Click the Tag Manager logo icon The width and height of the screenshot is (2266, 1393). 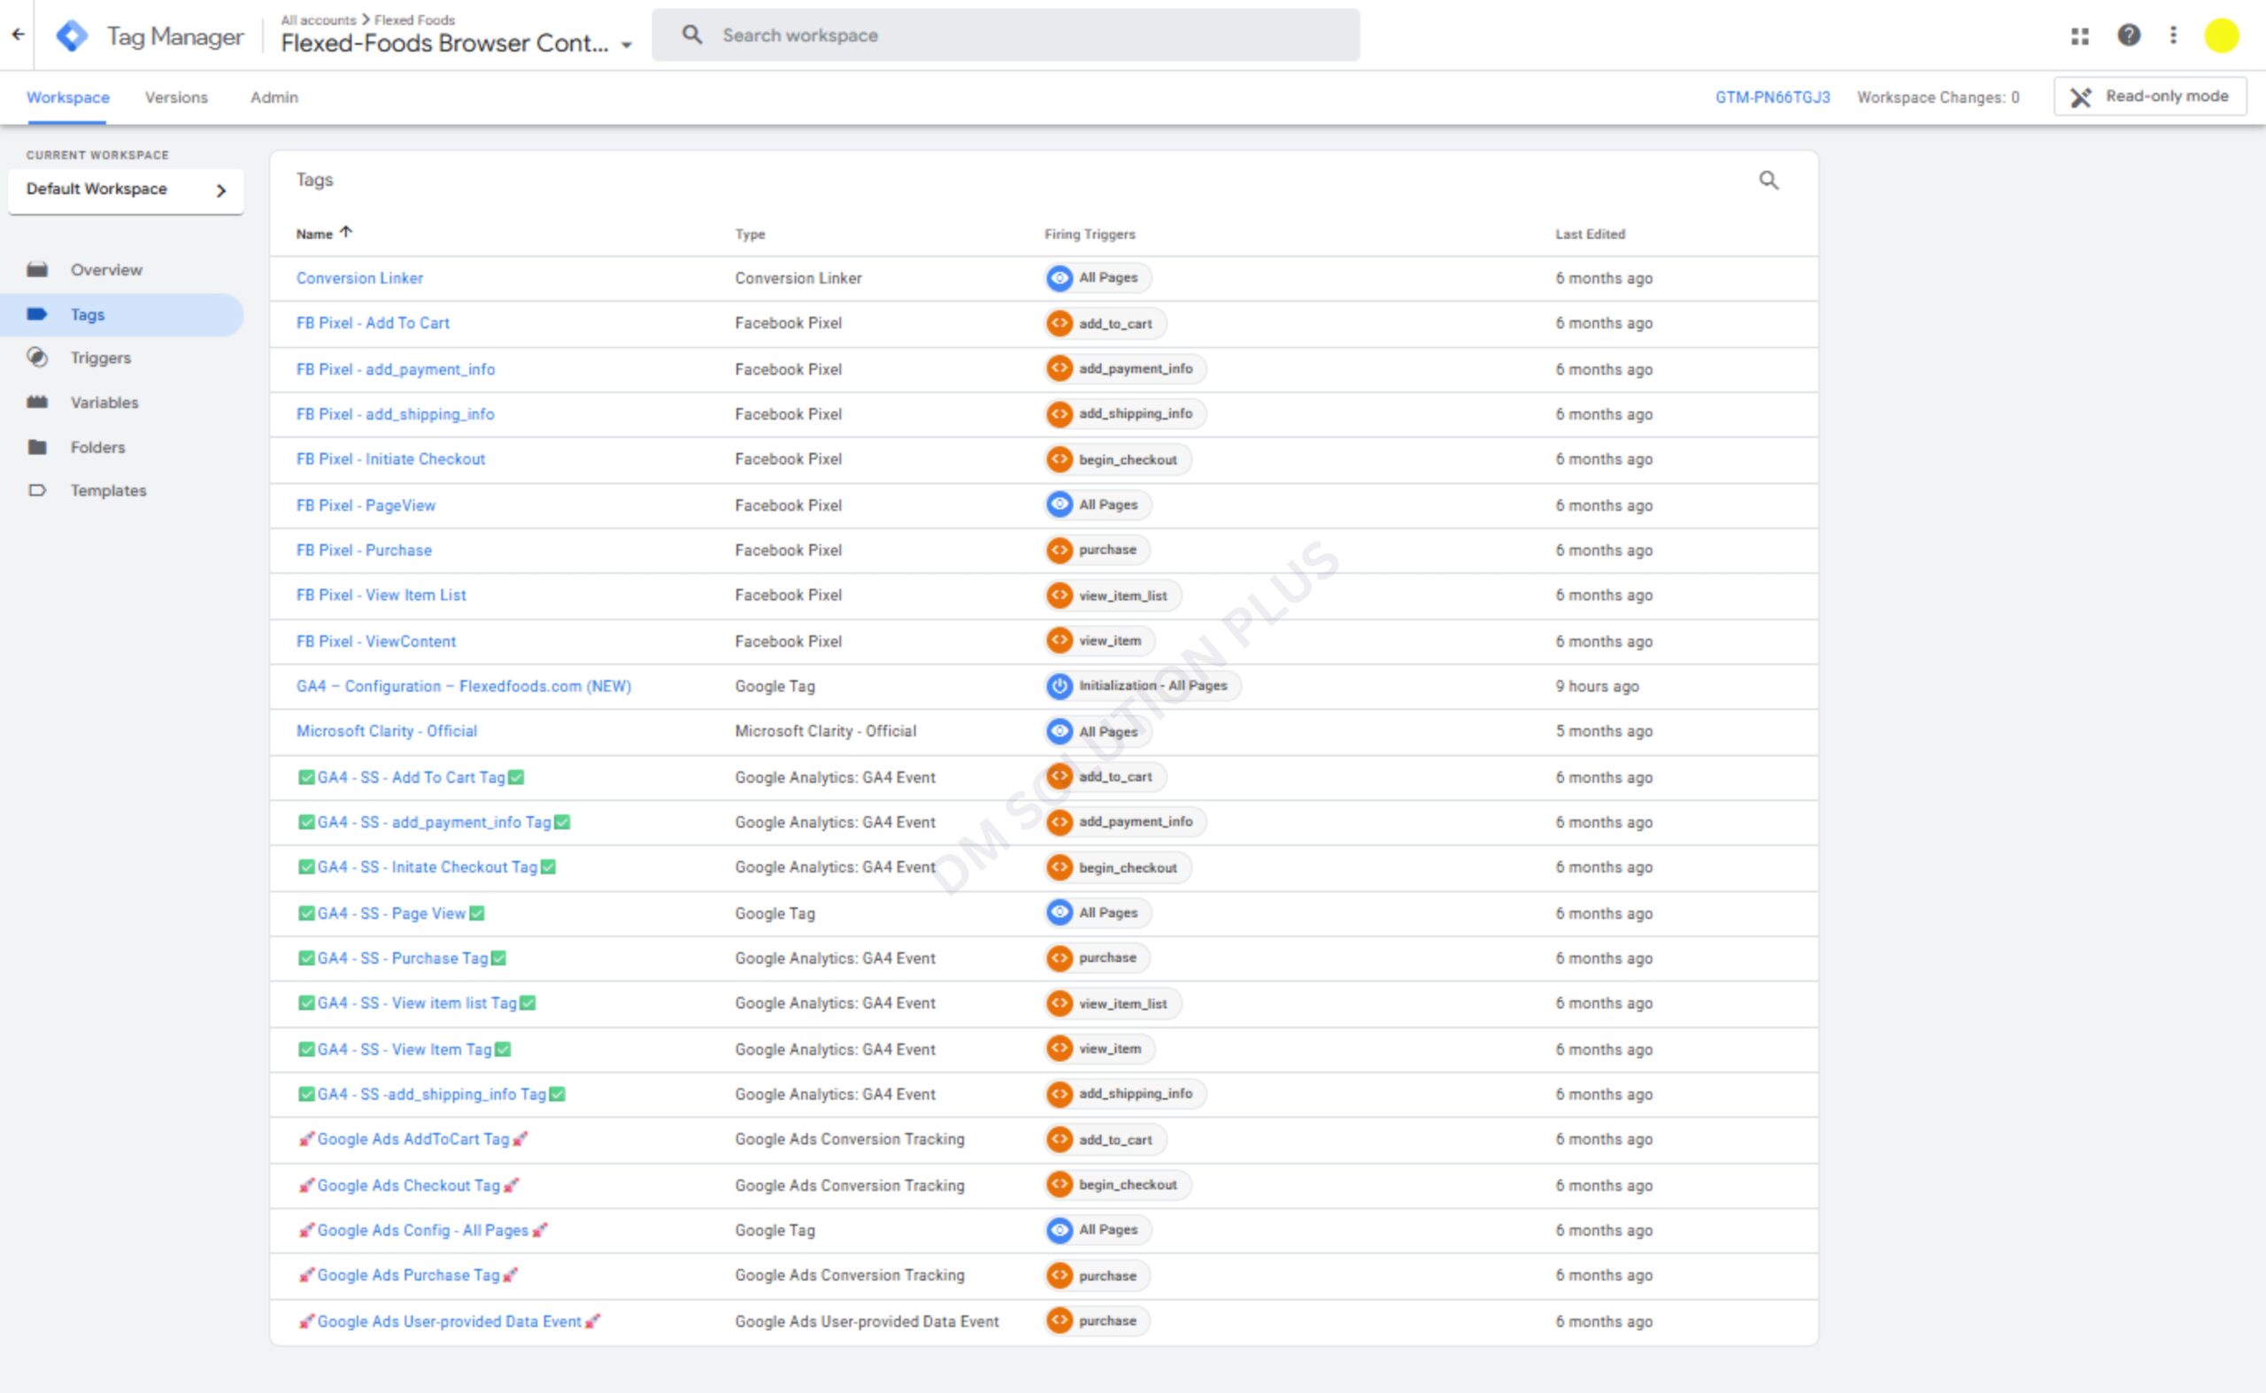coord(72,36)
